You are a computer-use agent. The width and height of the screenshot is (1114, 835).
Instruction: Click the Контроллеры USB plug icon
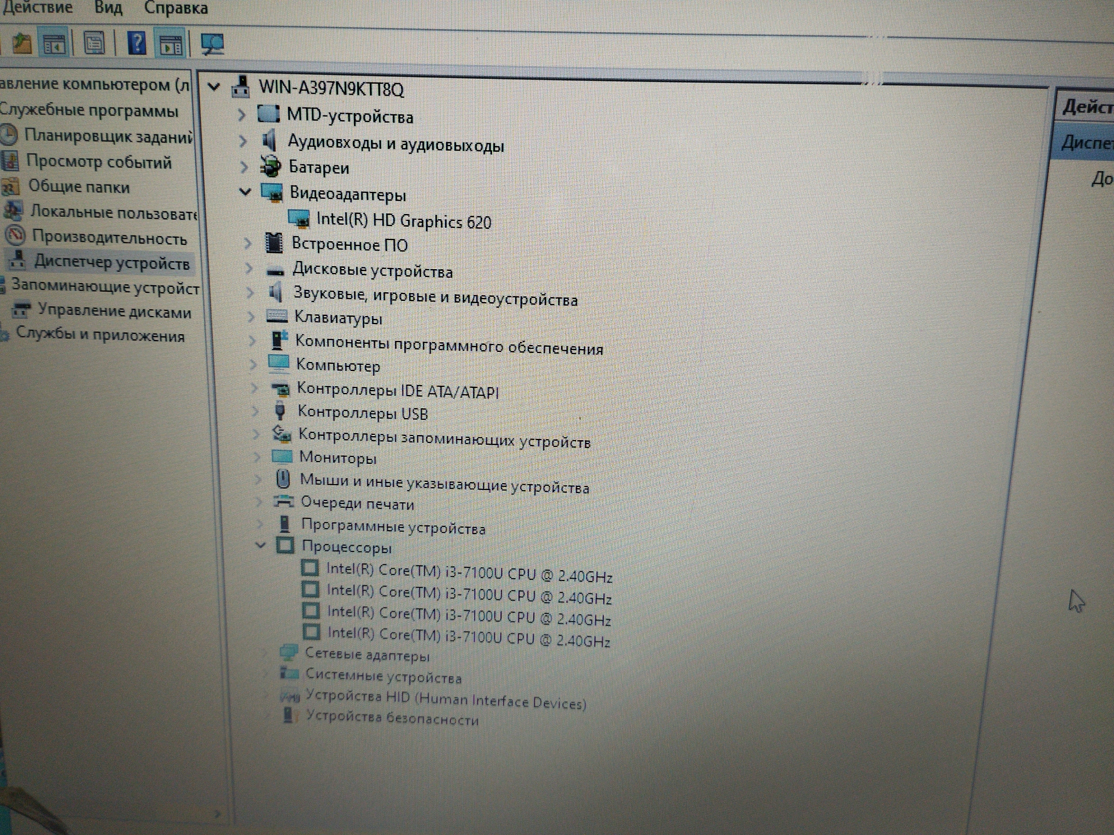pyautogui.click(x=280, y=412)
